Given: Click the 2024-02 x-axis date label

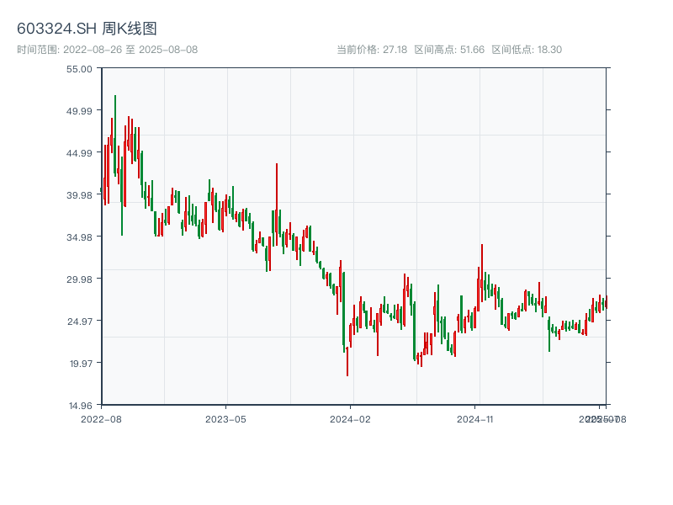Looking at the screenshot, I should click(x=351, y=418).
